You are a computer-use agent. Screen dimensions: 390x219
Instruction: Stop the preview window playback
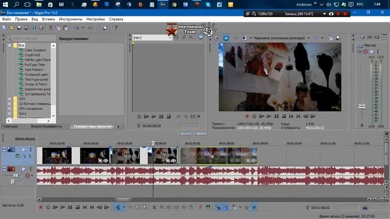click(x=283, y=116)
